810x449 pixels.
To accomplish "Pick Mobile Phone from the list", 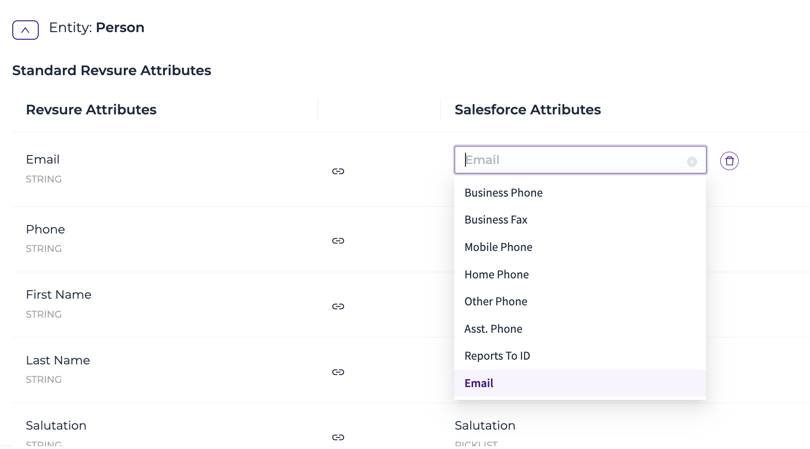I will [x=580, y=247].
